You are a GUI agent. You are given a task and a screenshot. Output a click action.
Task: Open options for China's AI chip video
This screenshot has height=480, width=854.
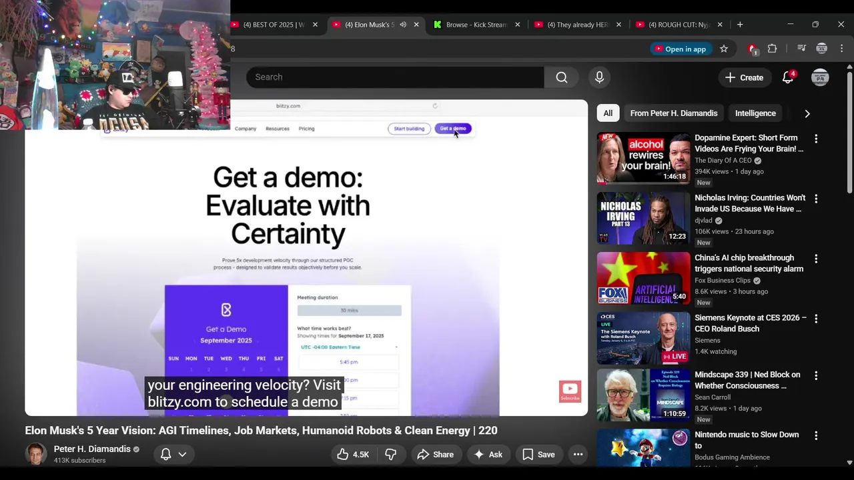tap(816, 259)
